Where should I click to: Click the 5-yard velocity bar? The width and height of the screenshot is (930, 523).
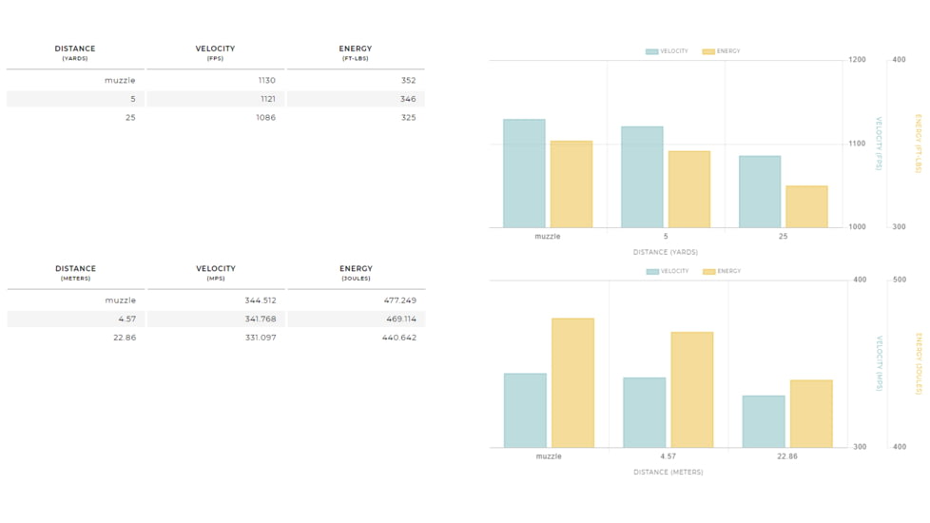[642, 177]
